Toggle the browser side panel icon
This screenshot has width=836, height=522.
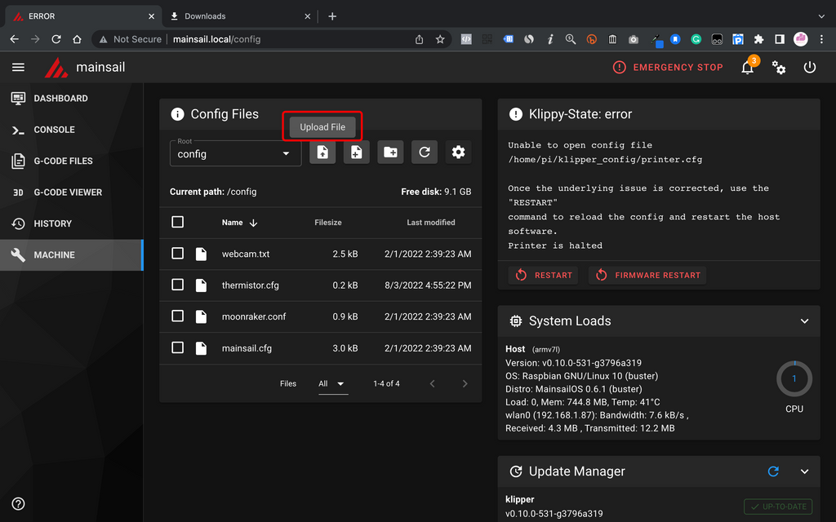780,39
